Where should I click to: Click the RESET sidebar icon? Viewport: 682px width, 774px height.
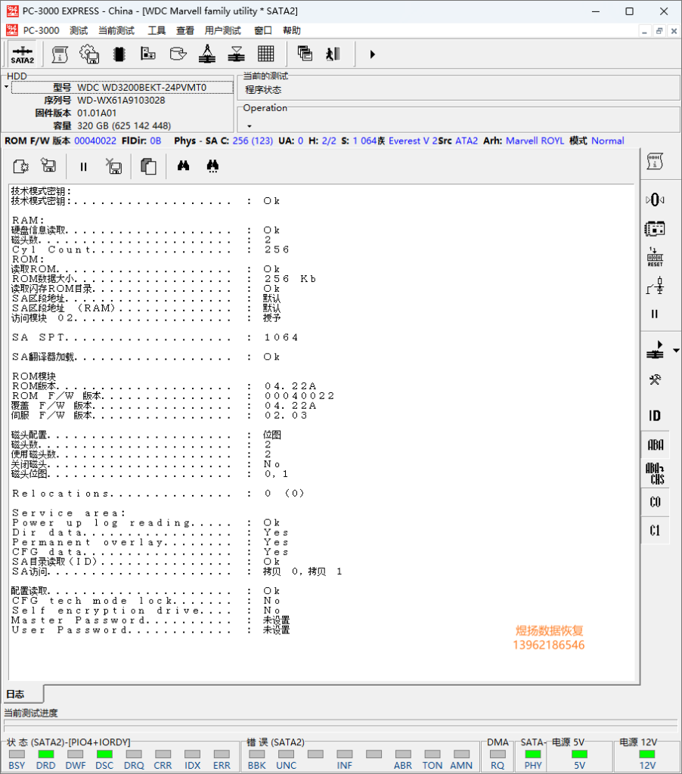coord(655,257)
